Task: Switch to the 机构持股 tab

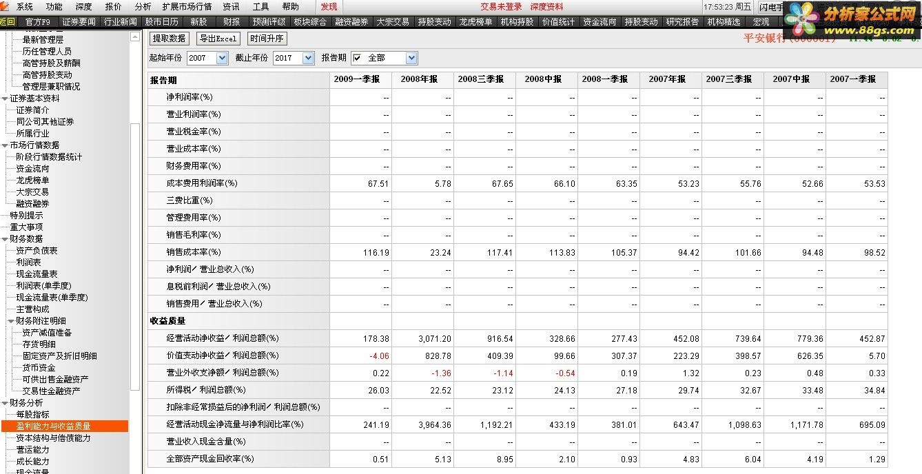Action: click(517, 22)
